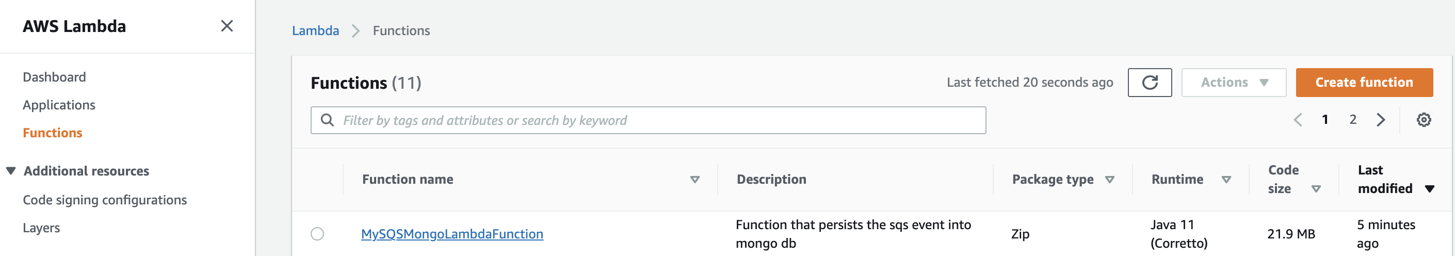Image resolution: width=1455 pixels, height=256 pixels.
Task: Close the AWS Lambda side panel
Action: (x=227, y=26)
